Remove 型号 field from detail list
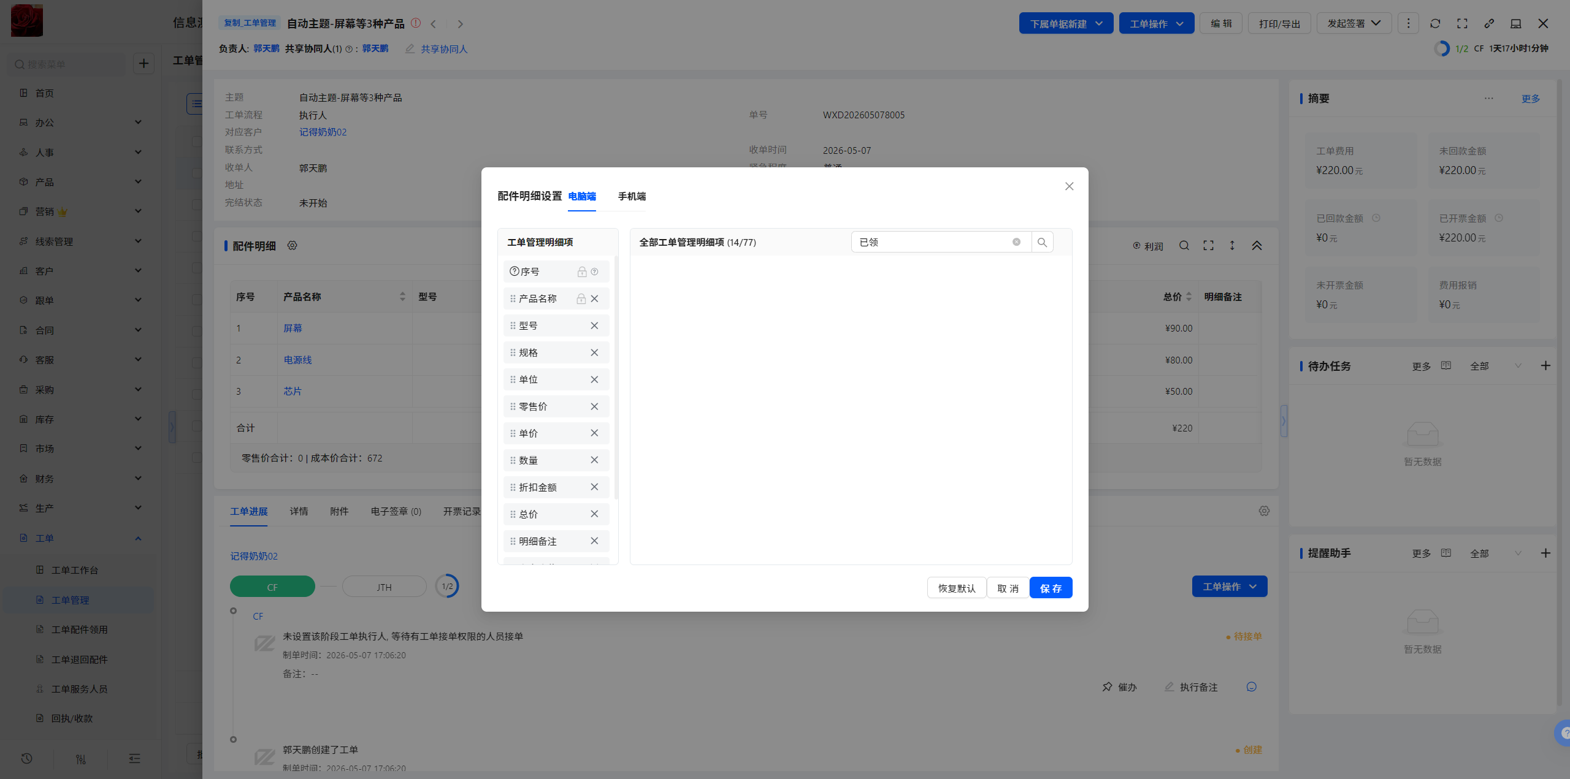1570x779 pixels. (x=594, y=325)
